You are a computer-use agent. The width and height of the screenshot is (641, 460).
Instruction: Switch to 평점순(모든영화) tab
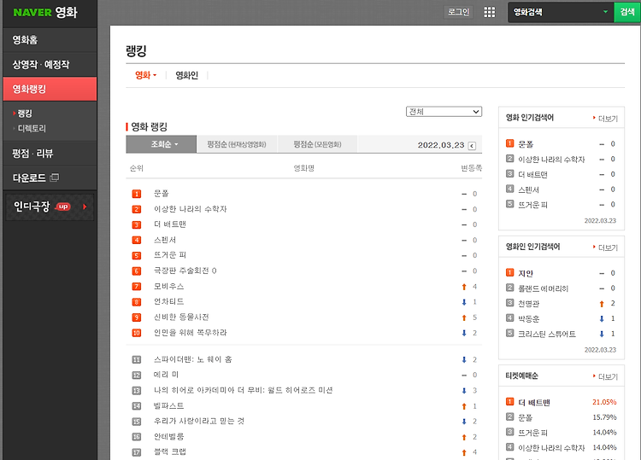(317, 144)
